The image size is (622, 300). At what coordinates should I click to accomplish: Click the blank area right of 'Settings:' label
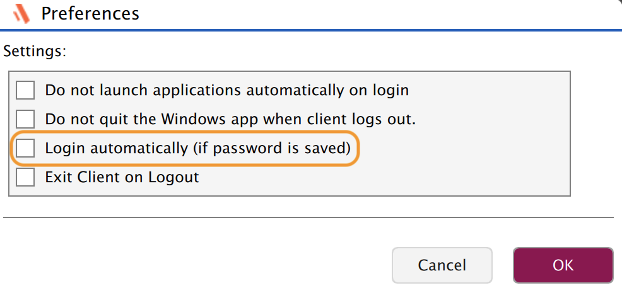point(315,52)
